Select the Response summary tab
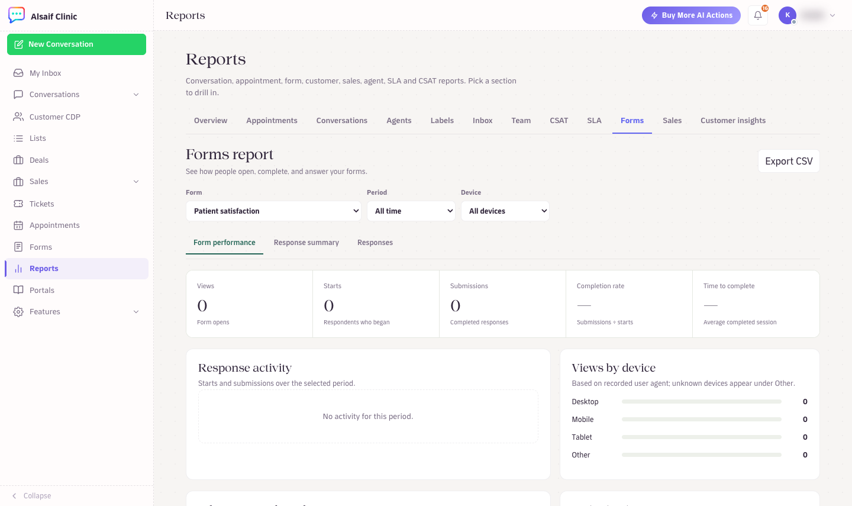The width and height of the screenshot is (852, 506). point(306,243)
